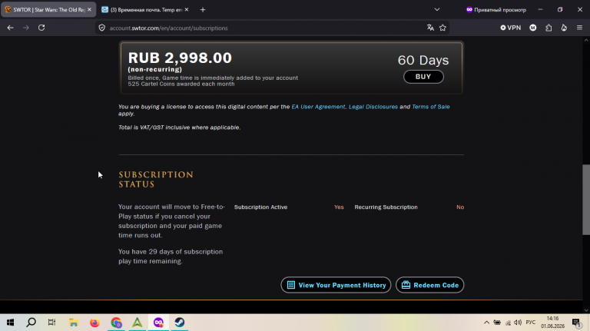Viewport: 590px width, 331px height.
Task: Launch Chrome from the taskbar
Action: (116, 323)
